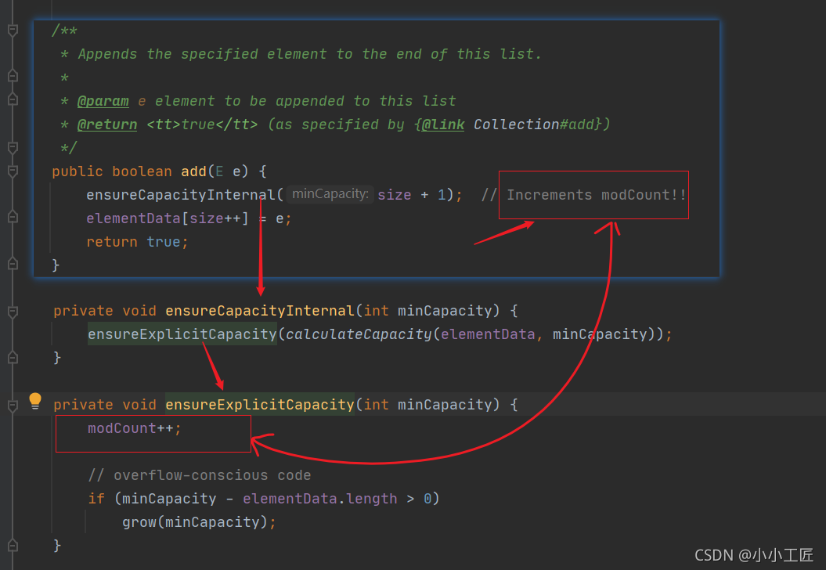This screenshot has height=570, width=826.
Task: Click fold marker beside the @param line
Action: click(x=13, y=99)
